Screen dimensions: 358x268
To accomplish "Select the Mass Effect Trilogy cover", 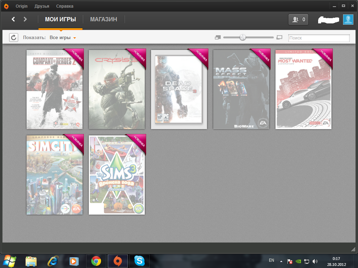I will pyautogui.click(x=241, y=89).
